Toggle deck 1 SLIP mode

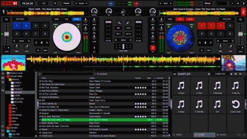(55, 51)
